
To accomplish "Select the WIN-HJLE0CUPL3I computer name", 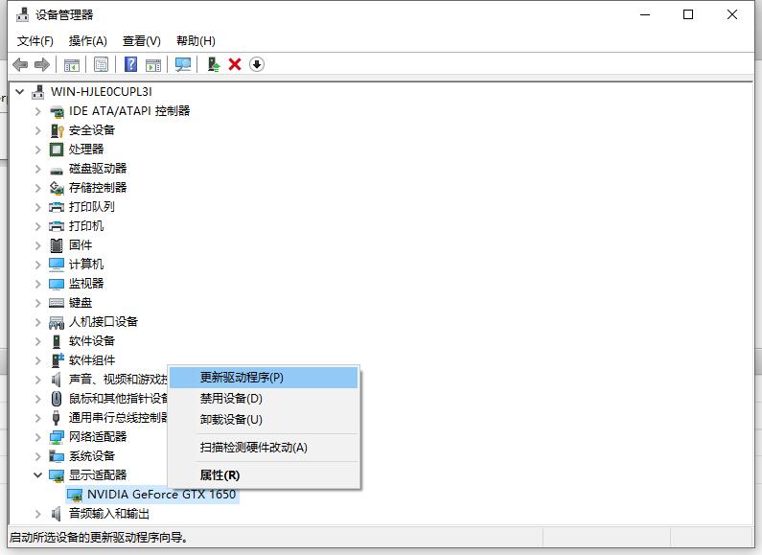I will 101,92.
